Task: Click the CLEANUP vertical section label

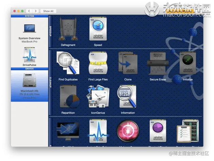Action: tap(50, 82)
